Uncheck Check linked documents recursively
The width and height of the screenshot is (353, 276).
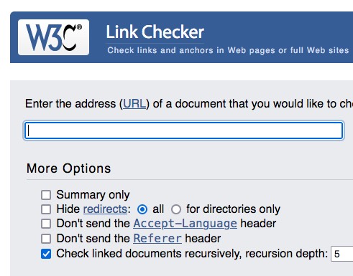pos(46,254)
